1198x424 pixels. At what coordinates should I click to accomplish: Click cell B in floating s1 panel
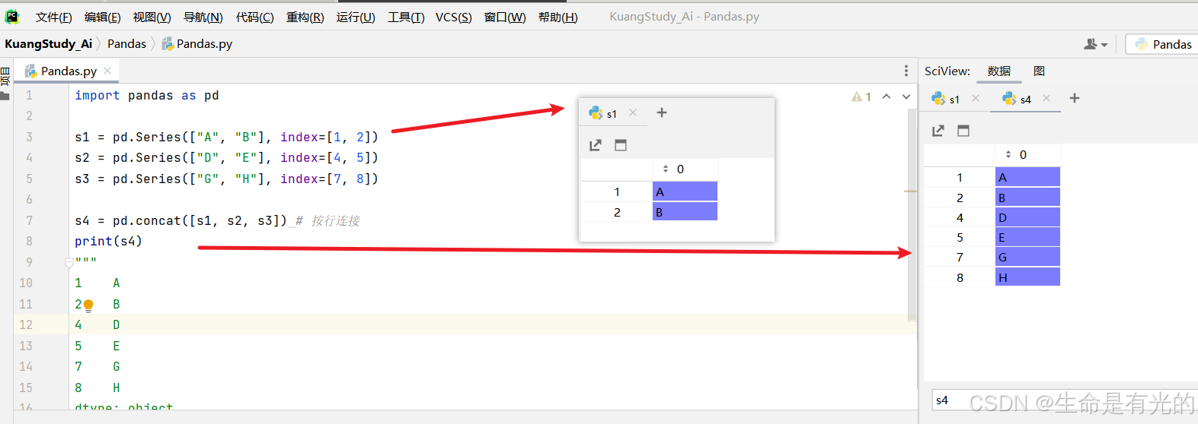pyautogui.click(x=685, y=212)
